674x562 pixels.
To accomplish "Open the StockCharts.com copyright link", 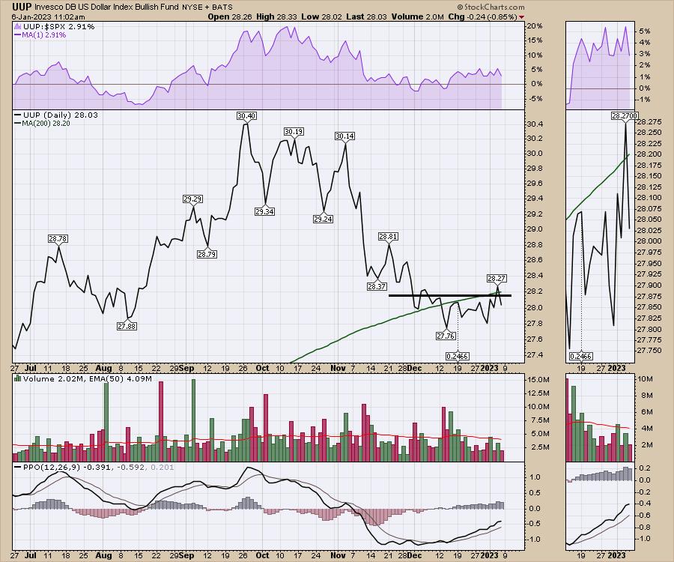I will pyautogui.click(x=491, y=7).
